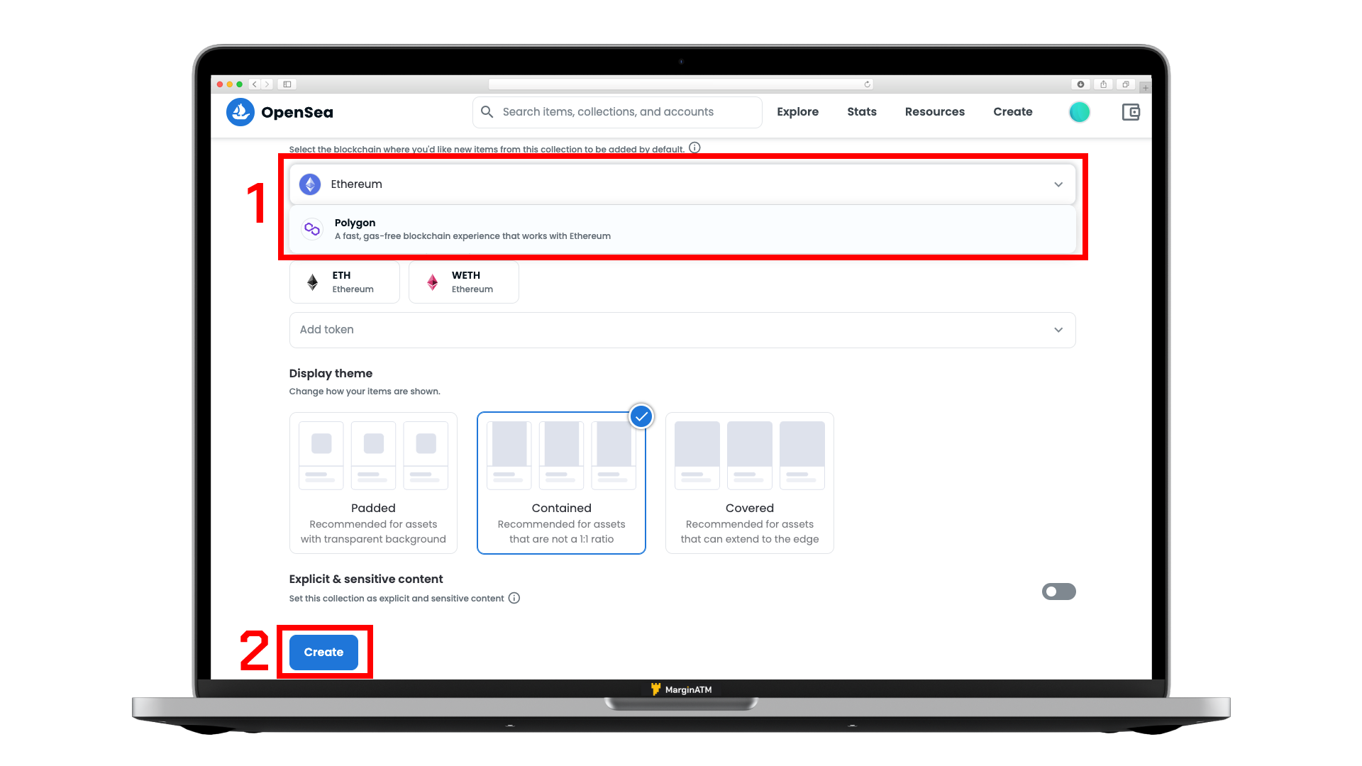Click the Safari share icon
This screenshot has width=1362, height=766.
click(x=1103, y=84)
